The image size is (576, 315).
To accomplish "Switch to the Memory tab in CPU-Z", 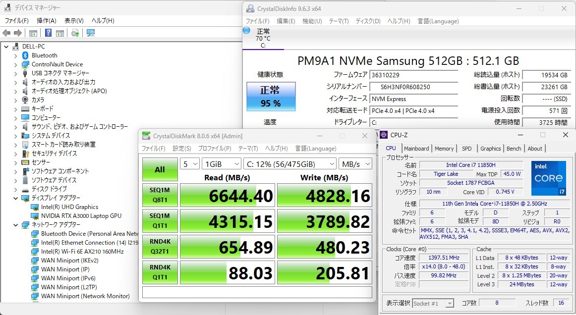I will pos(444,149).
